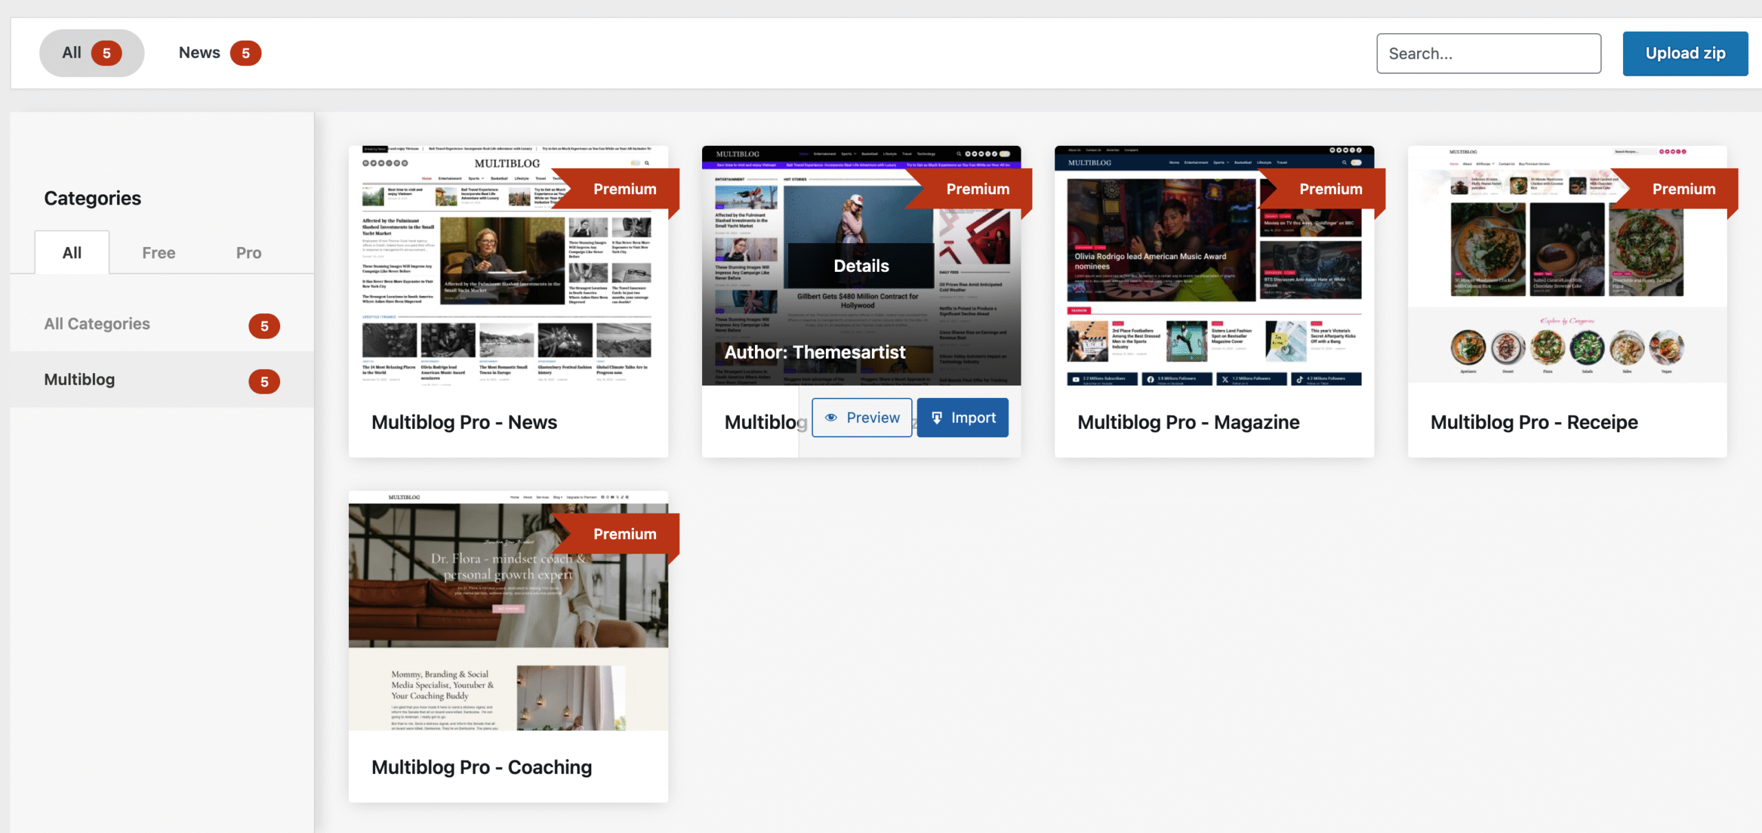Image resolution: width=1762 pixels, height=833 pixels.
Task: Click the count badge beside All Categories
Action: [264, 326]
